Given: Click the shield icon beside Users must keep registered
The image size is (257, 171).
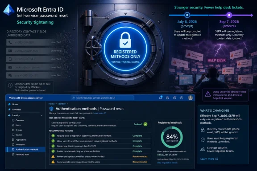Looking at the screenshot, I should pyautogui.click(x=203, y=140).
